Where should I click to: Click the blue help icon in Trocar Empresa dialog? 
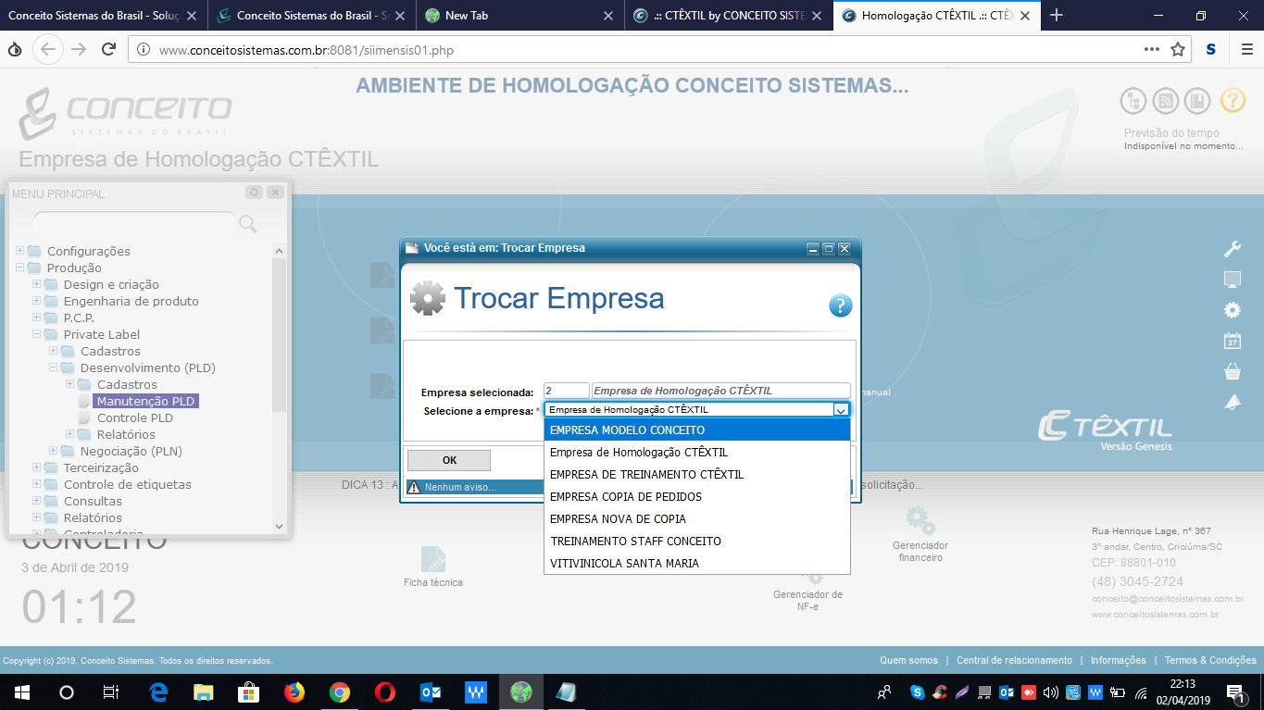click(x=840, y=306)
